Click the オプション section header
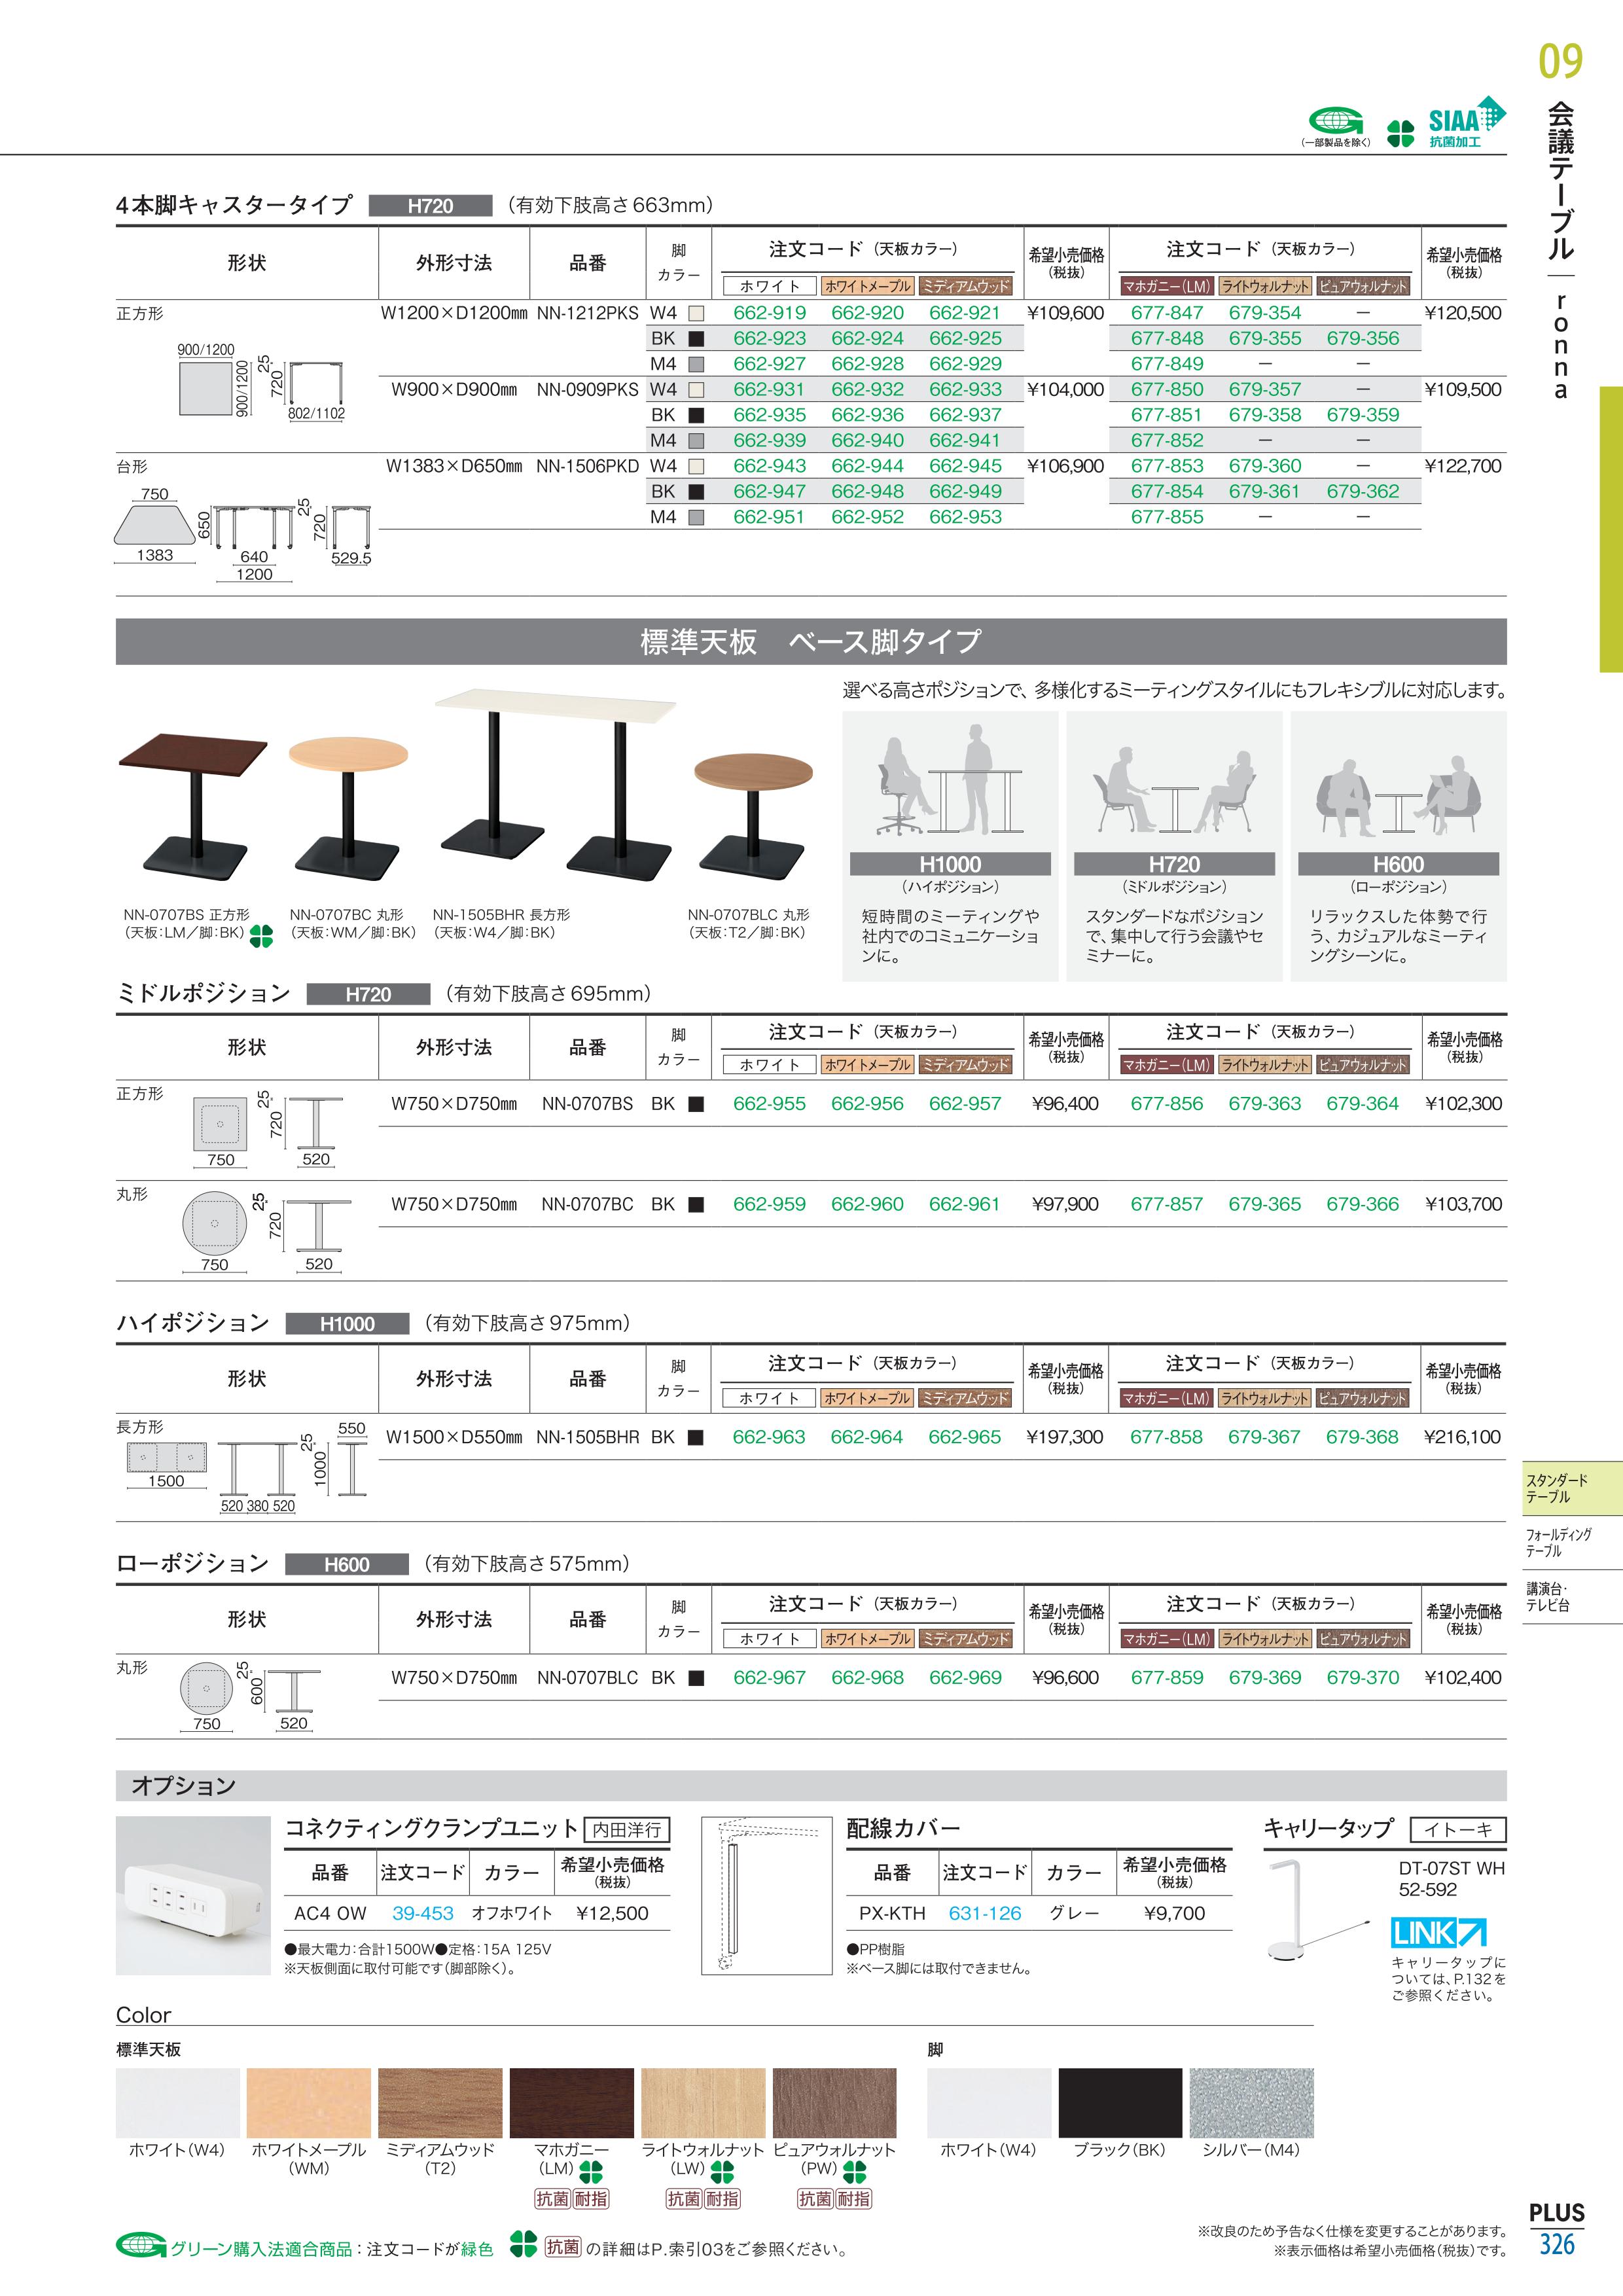Screen dimensions: 1623x2296 [x=811, y=1785]
